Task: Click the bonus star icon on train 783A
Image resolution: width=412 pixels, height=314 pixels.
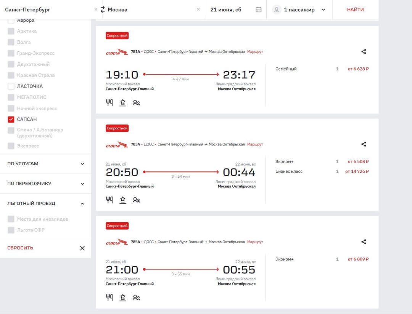Action: [123, 200]
